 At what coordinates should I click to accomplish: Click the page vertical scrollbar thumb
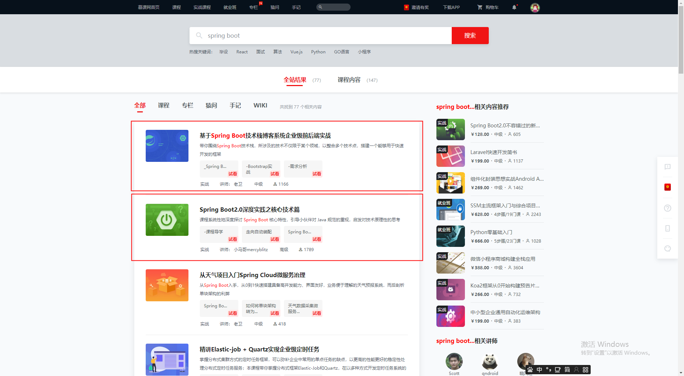point(681,39)
